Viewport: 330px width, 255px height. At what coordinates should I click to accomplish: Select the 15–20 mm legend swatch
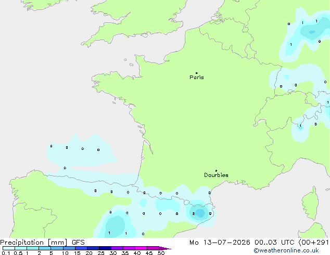pyautogui.click(x=81, y=248)
